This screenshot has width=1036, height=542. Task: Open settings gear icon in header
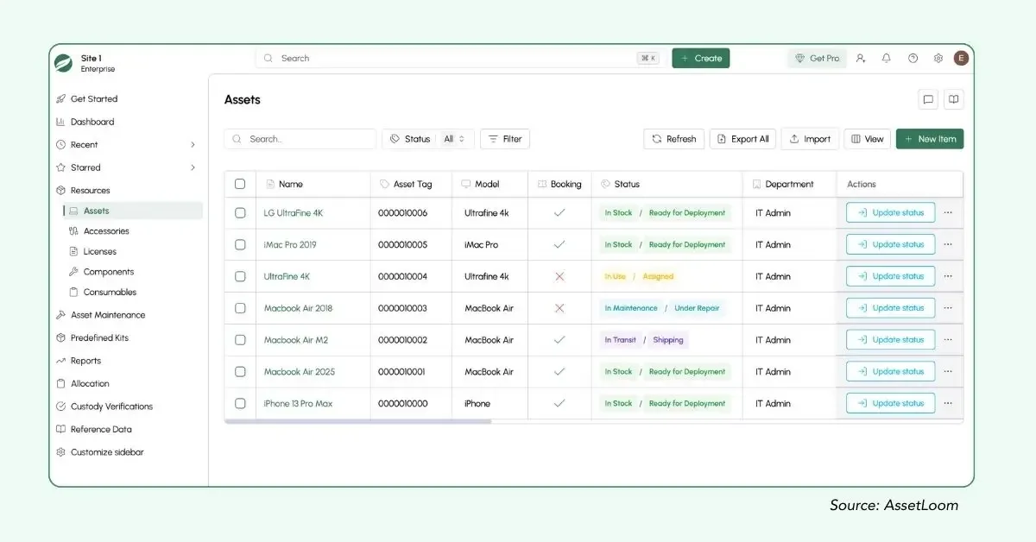point(938,59)
